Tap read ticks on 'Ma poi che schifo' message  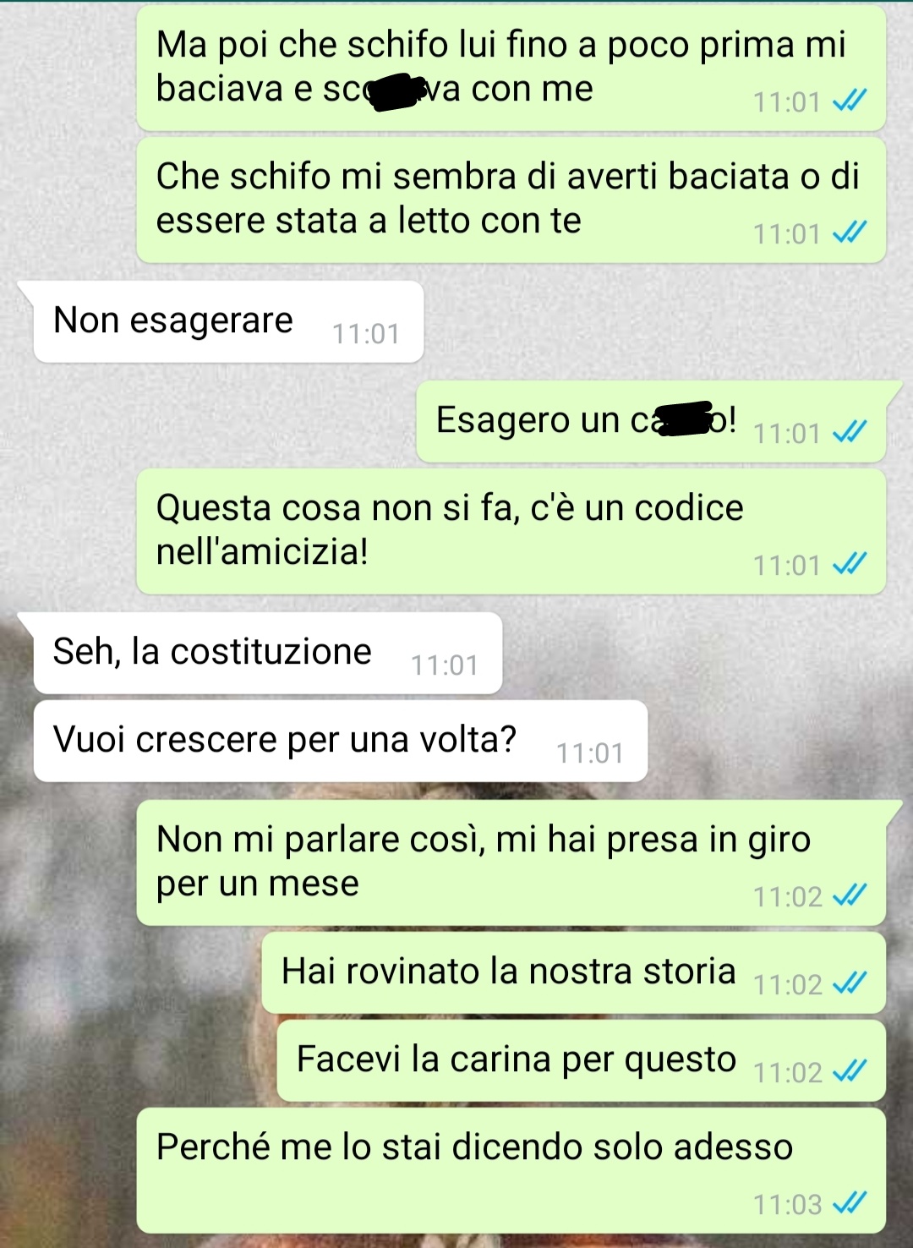[x=849, y=101]
